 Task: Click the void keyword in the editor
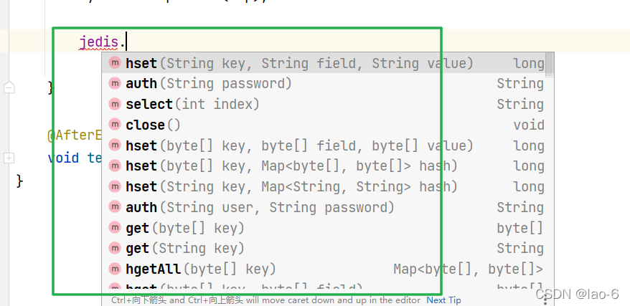click(63, 158)
